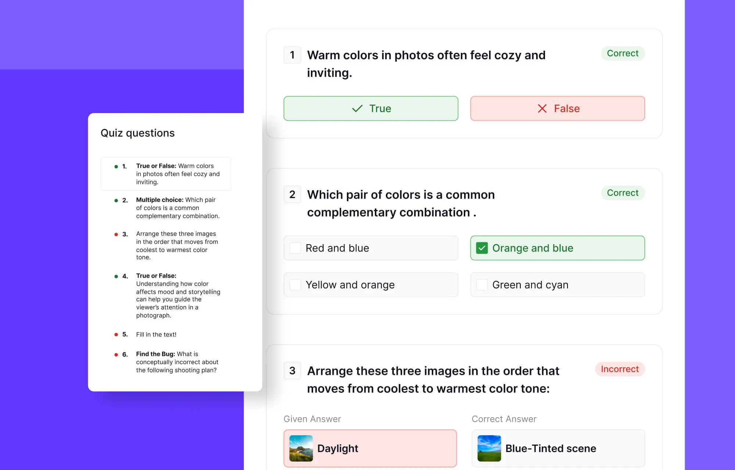Open question 5 Fill in the text

pos(156,335)
